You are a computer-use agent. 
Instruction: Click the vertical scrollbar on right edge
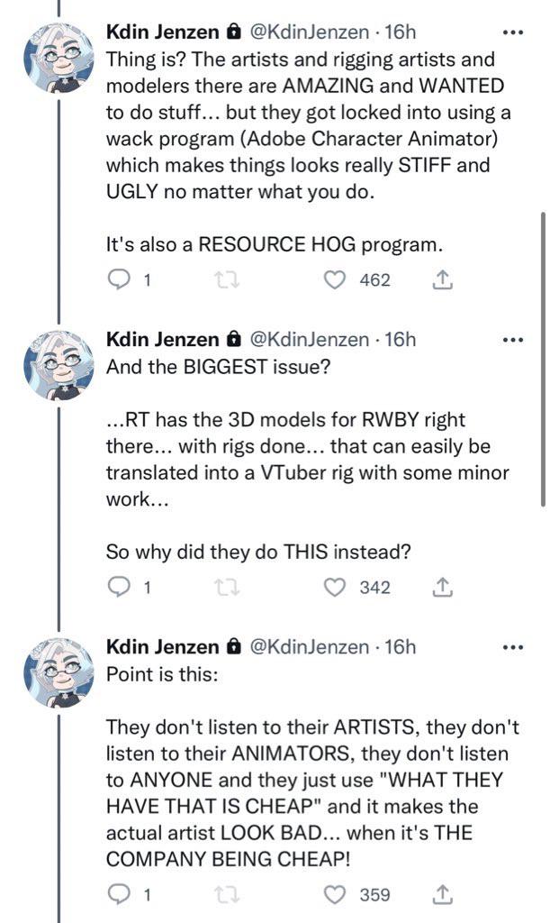(542, 361)
